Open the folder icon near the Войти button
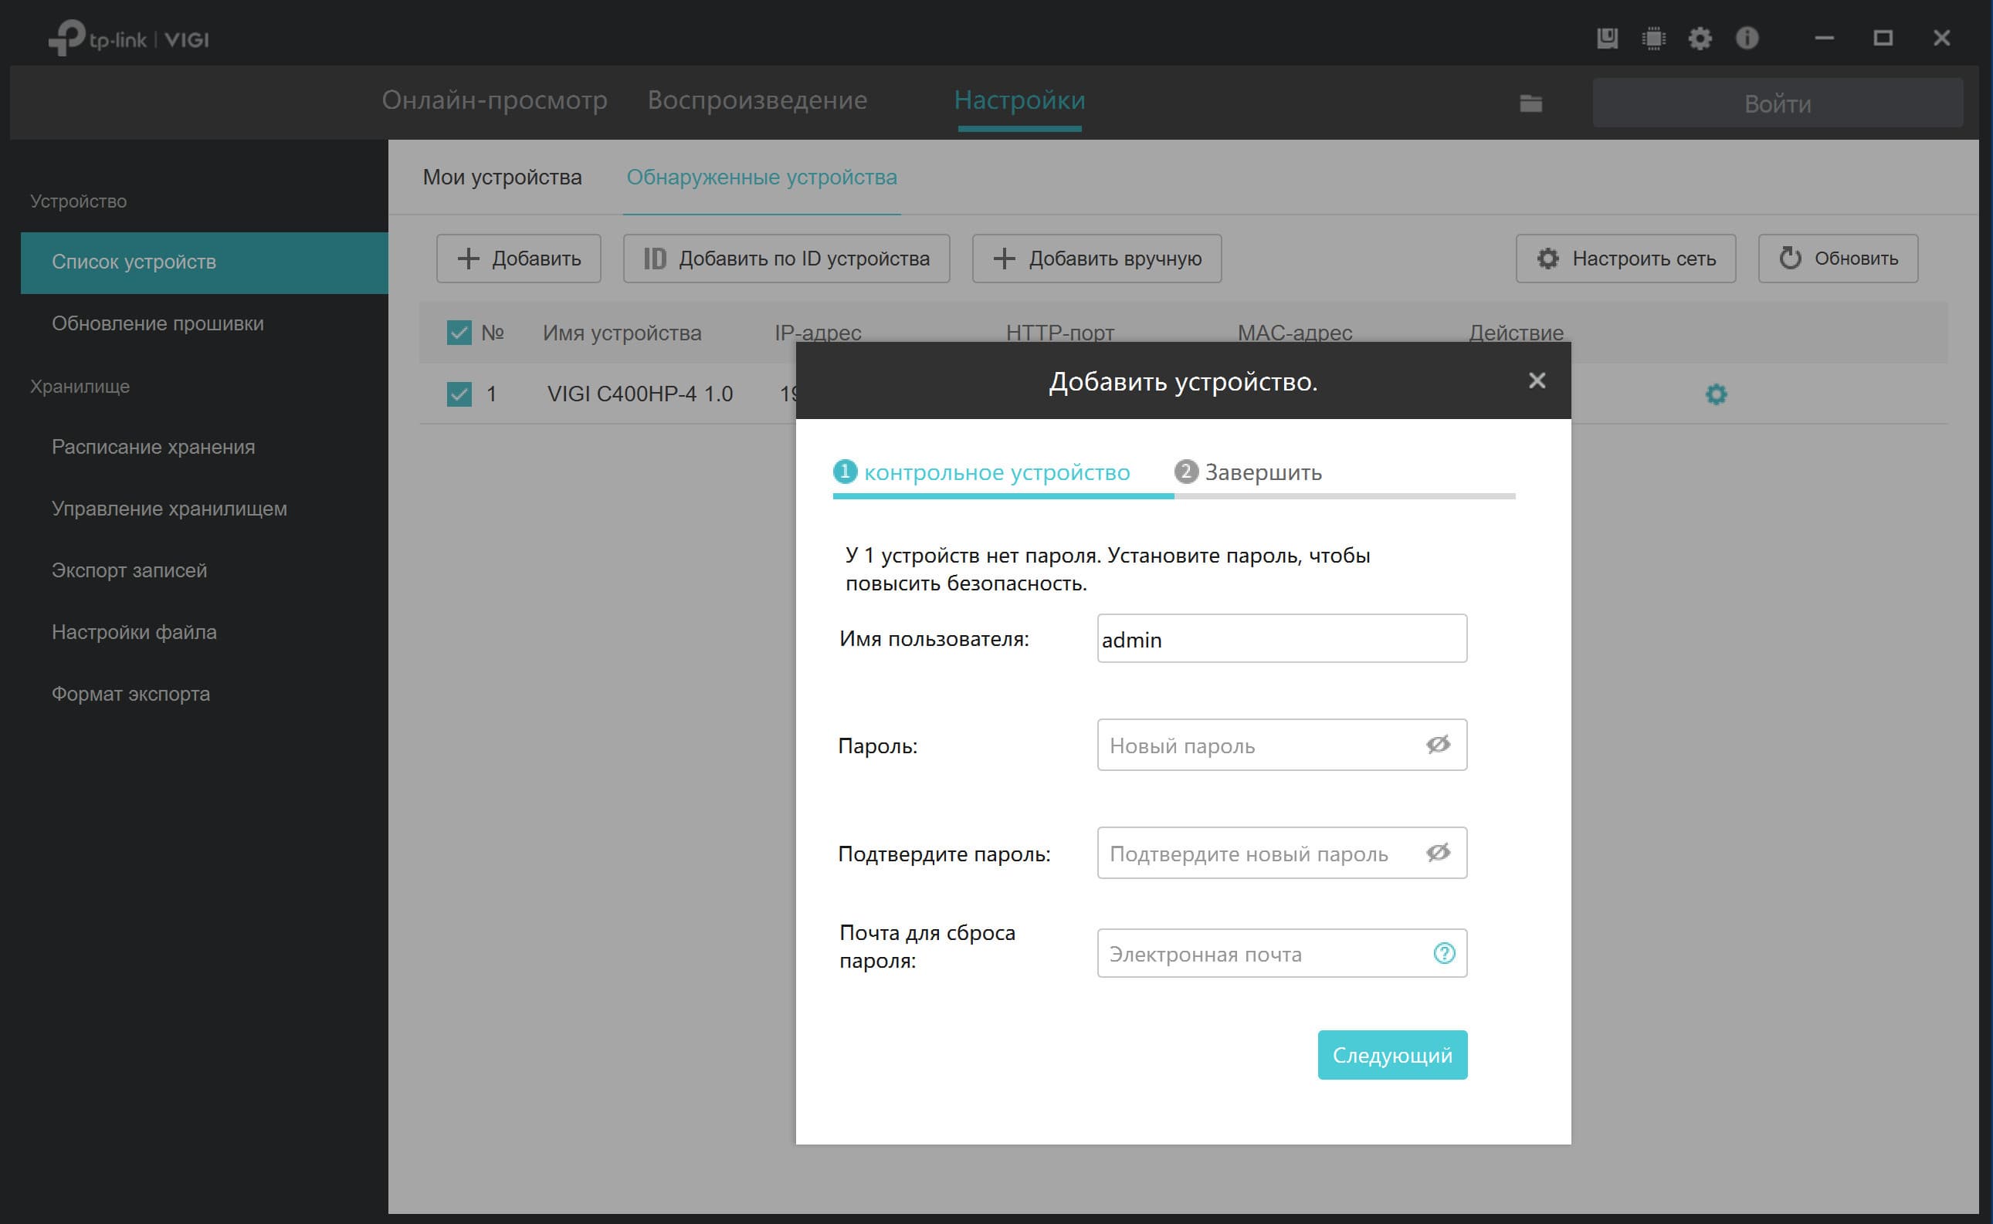1993x1224 pixels. (1530, 103)
